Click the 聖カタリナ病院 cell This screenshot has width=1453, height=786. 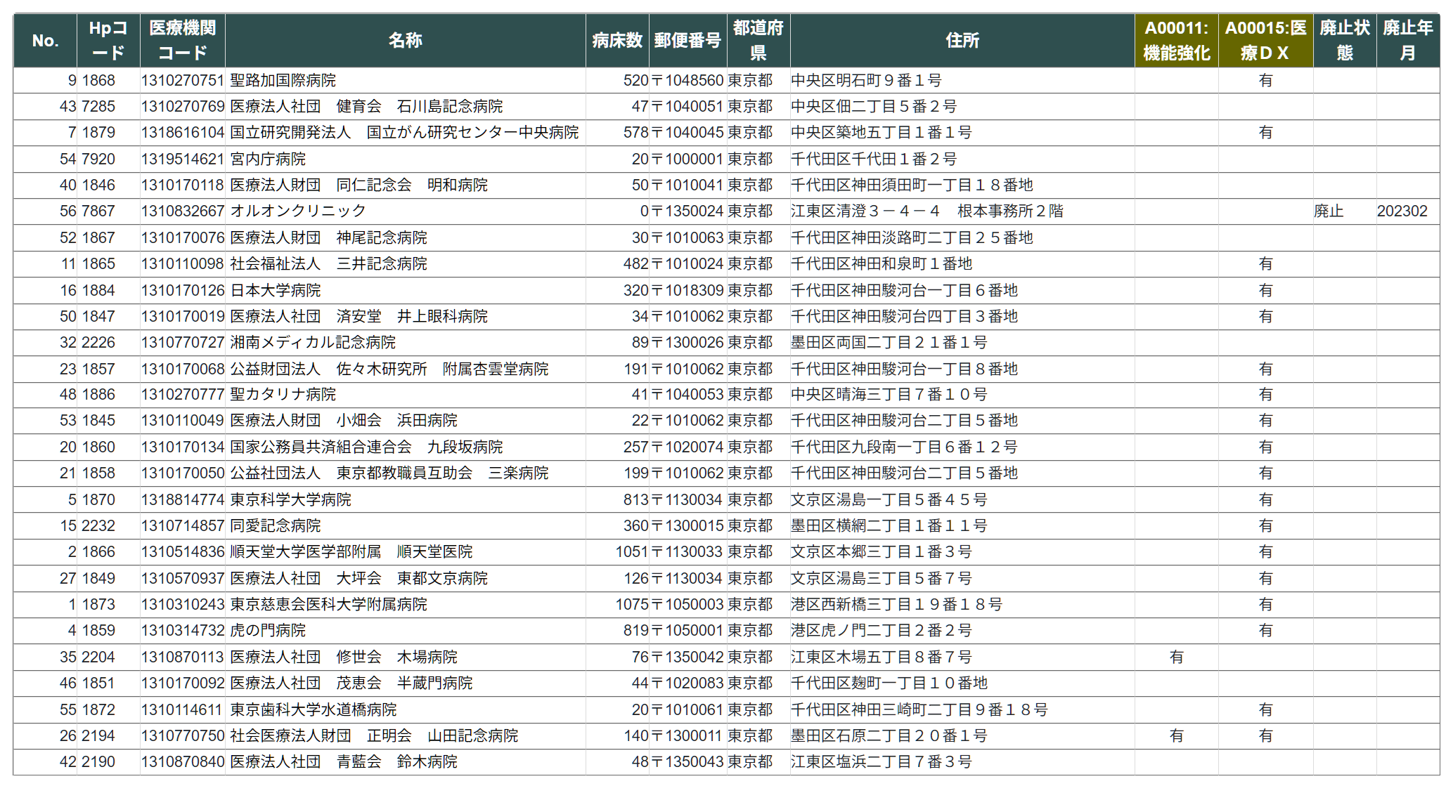tap(406, 395)
